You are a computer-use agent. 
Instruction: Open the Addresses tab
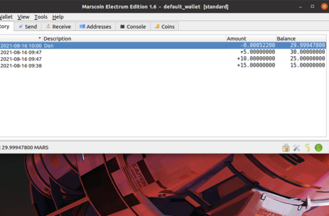(x=96, y=27)
